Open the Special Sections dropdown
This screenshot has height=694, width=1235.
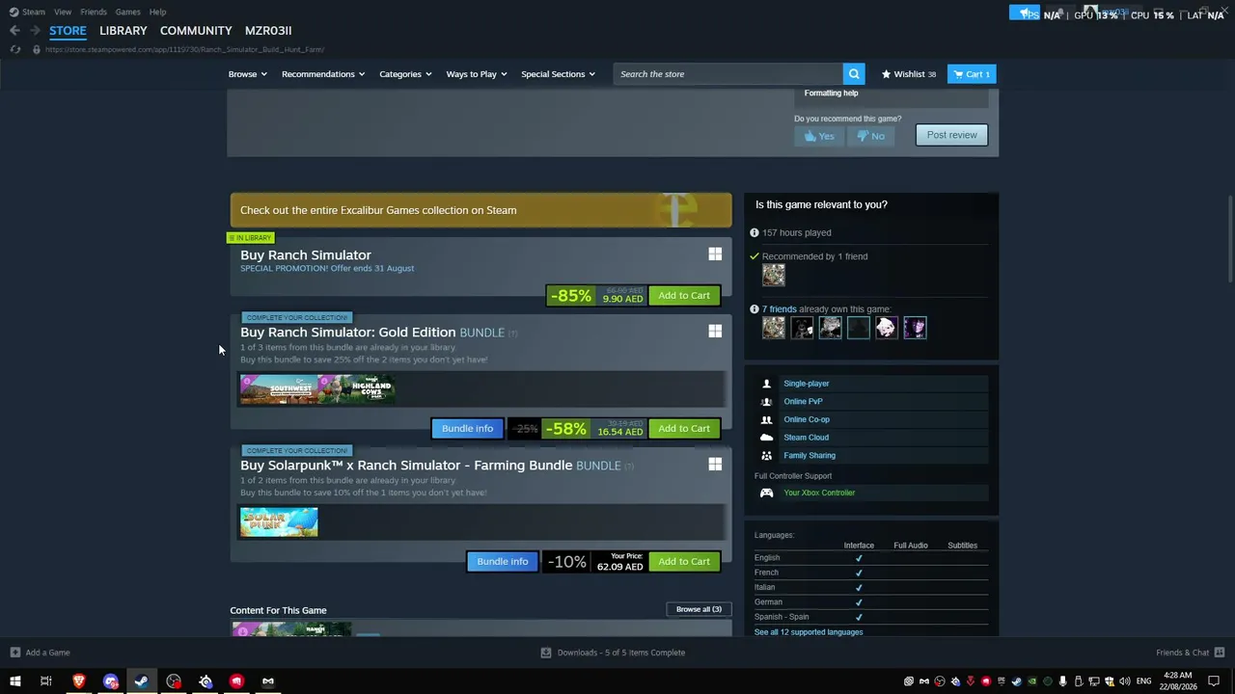click(x=559, y=74)
